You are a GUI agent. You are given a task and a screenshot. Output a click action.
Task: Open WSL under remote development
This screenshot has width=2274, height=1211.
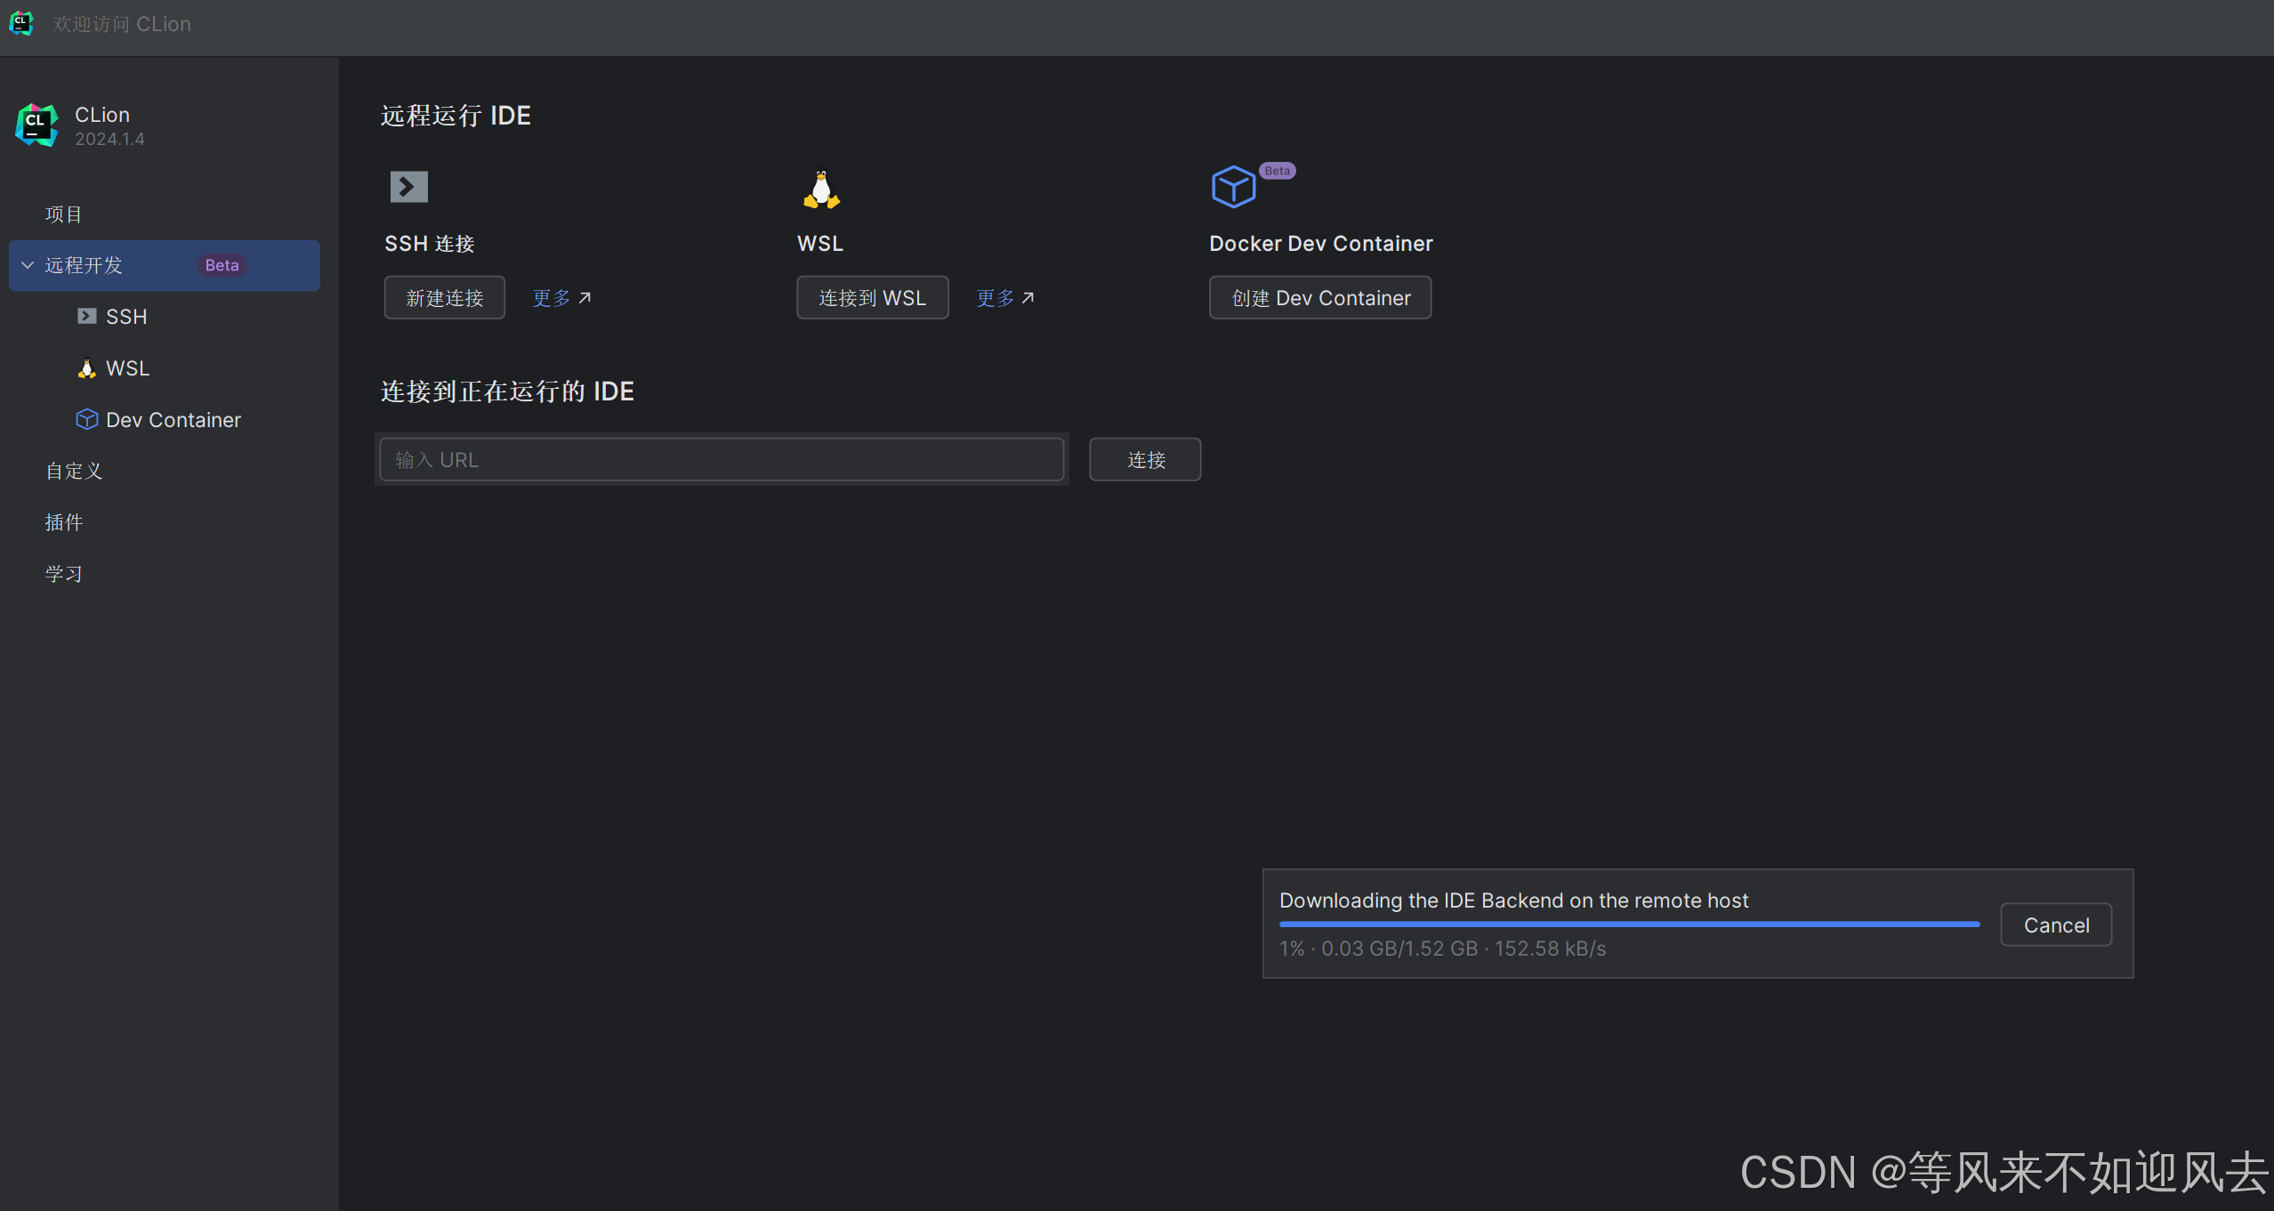pos(127,368)
